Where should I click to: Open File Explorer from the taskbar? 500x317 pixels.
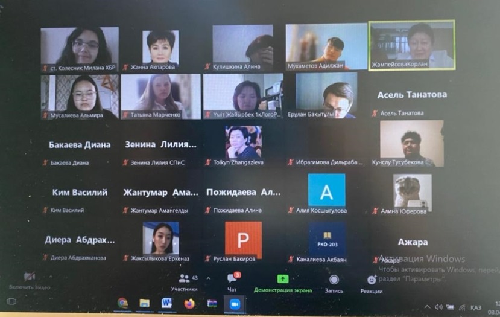144,303
